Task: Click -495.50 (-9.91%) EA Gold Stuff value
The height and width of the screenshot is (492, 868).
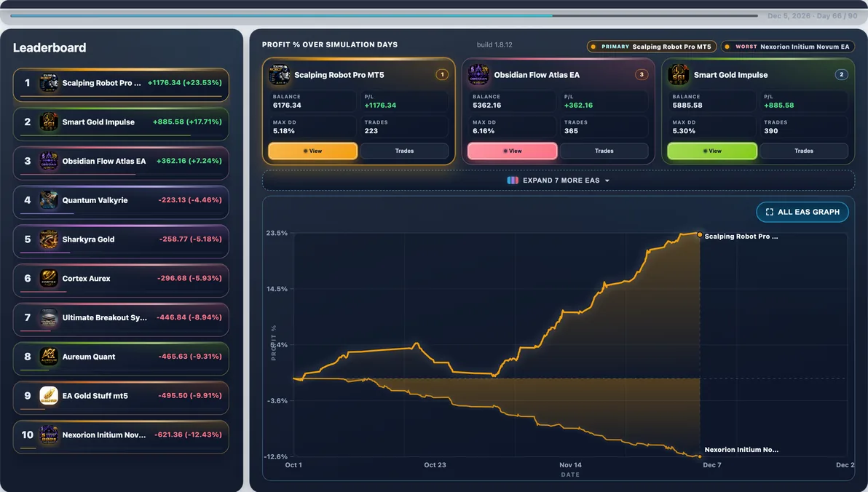Action: (x=190, y=396)
